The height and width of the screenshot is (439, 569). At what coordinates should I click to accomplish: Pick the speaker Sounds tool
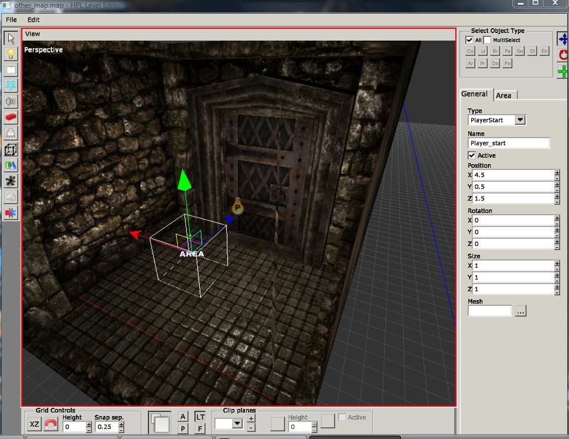(x=11, y=101)
